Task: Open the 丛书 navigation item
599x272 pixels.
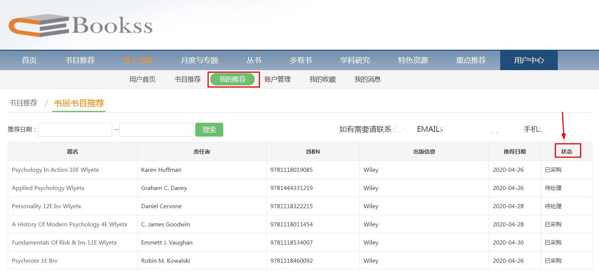Action: click(x=254, y=60)
